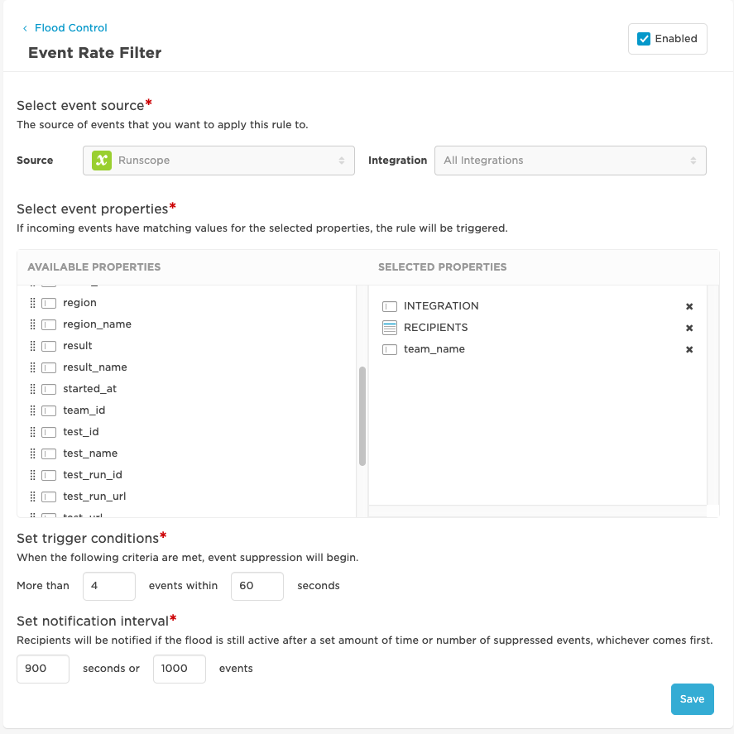Click the drag handle beside the region property
This screenshot has width=734, height=734.
[32, 302]
